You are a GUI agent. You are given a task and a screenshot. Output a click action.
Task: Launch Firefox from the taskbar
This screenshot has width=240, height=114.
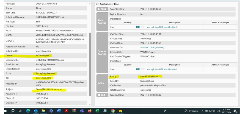click(90, 111)
